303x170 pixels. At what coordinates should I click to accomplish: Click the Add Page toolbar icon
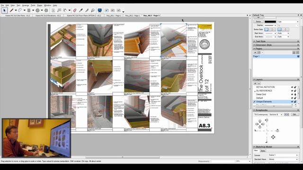[x=107, y=10]
